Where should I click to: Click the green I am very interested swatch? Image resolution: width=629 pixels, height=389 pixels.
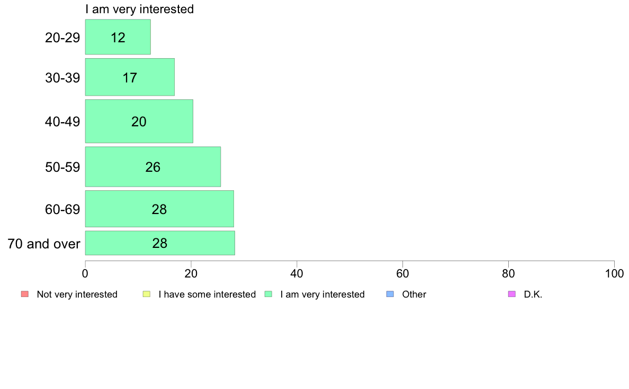tap(268, 294)
